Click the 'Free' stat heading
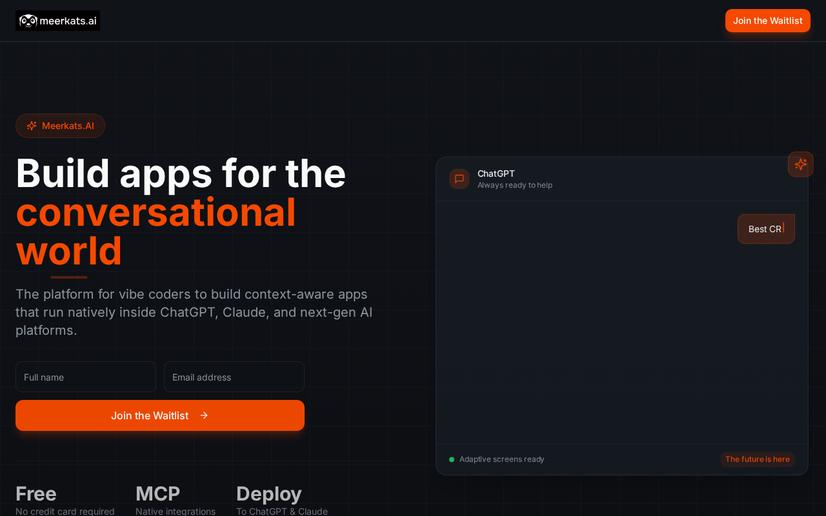This screenshot has width=826, height=516. point(36,494)
